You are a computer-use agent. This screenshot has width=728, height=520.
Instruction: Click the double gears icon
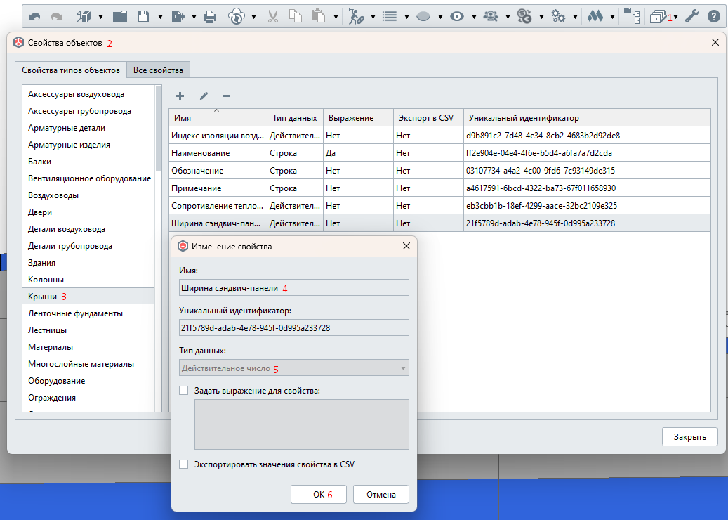click(x=558, y=17)
